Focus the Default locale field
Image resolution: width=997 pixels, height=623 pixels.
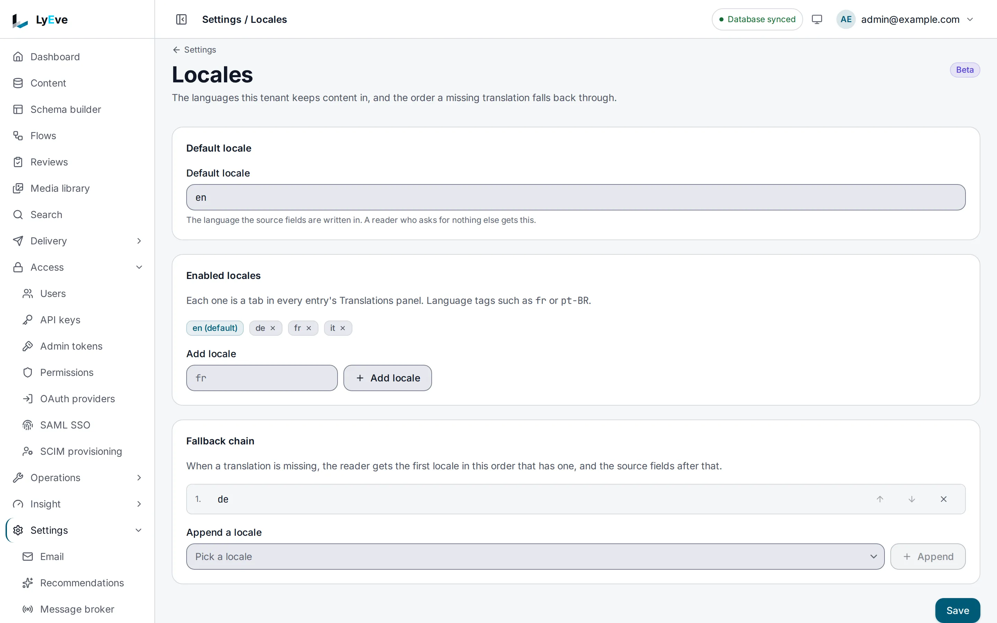point(576,197)
